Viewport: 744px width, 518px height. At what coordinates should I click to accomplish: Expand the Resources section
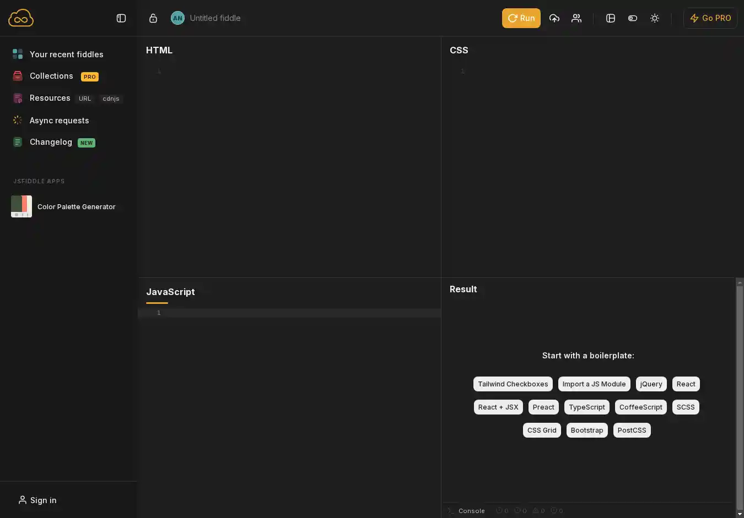pos(50,98)
